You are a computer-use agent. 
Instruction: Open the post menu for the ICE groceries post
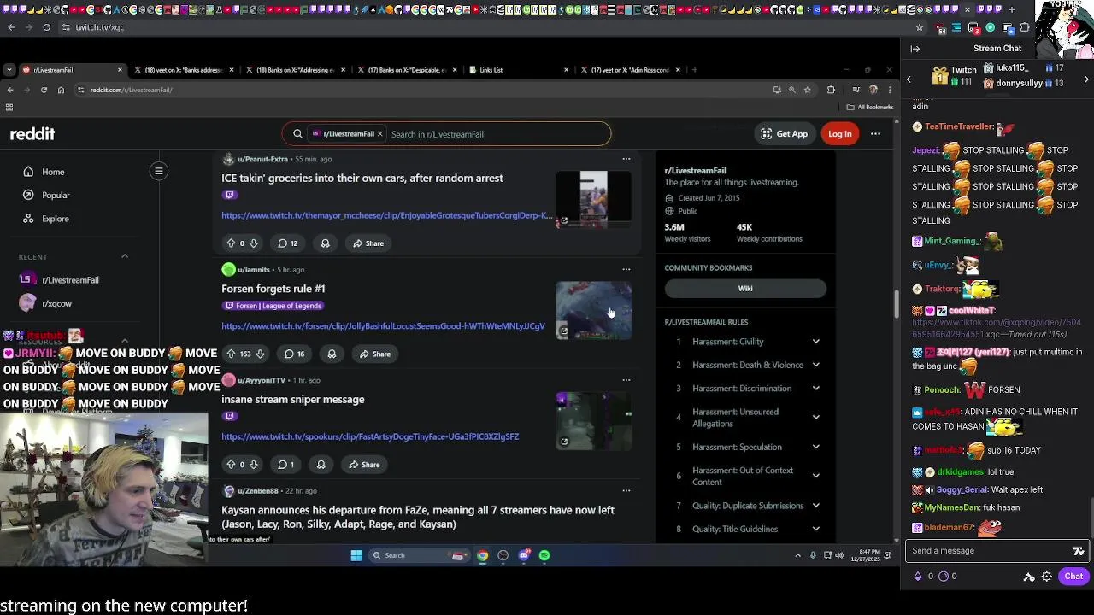coord(626,159)
